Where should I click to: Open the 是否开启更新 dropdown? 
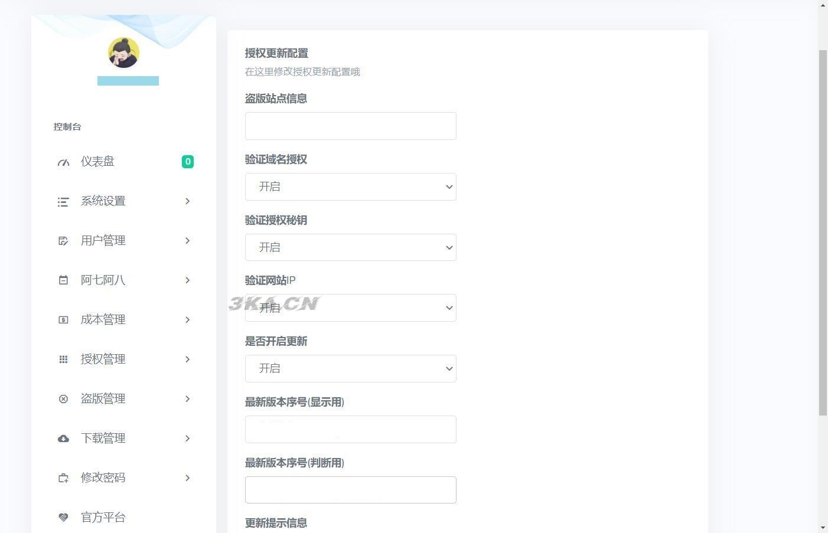click(x=350, y=368)
